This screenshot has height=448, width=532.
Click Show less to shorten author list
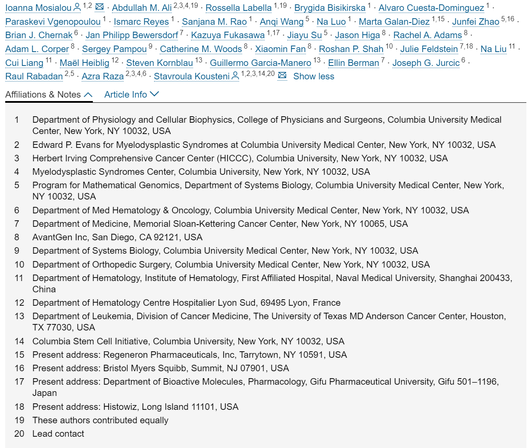313,76
